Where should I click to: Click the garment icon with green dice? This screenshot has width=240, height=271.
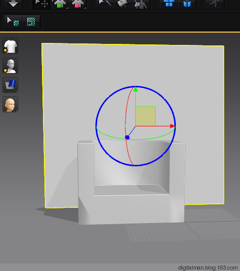point(59,4)
